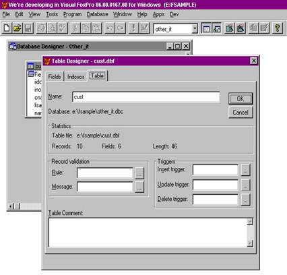
Task: Maximize the Database Designer window
Action: [x=178, y=47]
